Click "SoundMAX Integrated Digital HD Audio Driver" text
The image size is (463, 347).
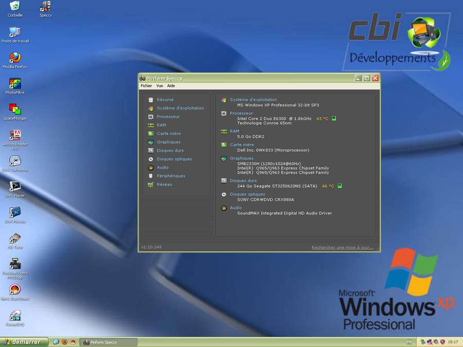coord(284,213)
